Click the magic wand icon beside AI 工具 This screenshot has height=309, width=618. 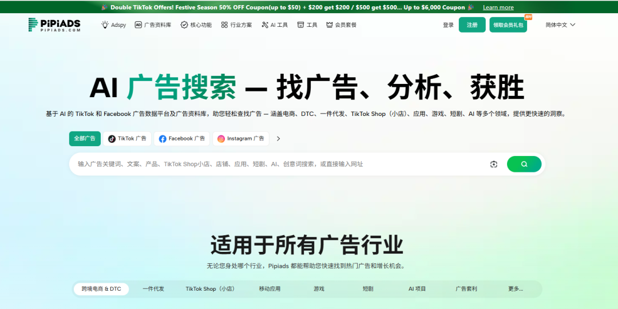pyautogui.click(x=265, y=25)
